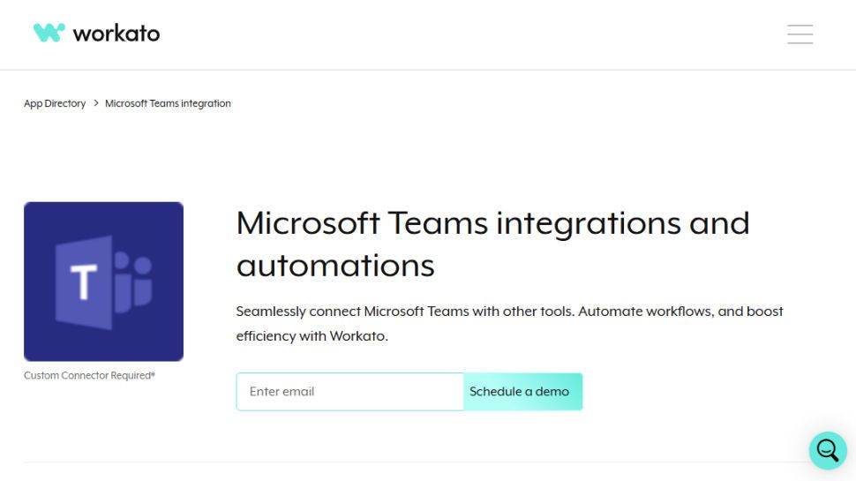The width and height of the screenshot is (856, 481).
Task: Click the white T in Teams logo
Action: coord(83,282)
